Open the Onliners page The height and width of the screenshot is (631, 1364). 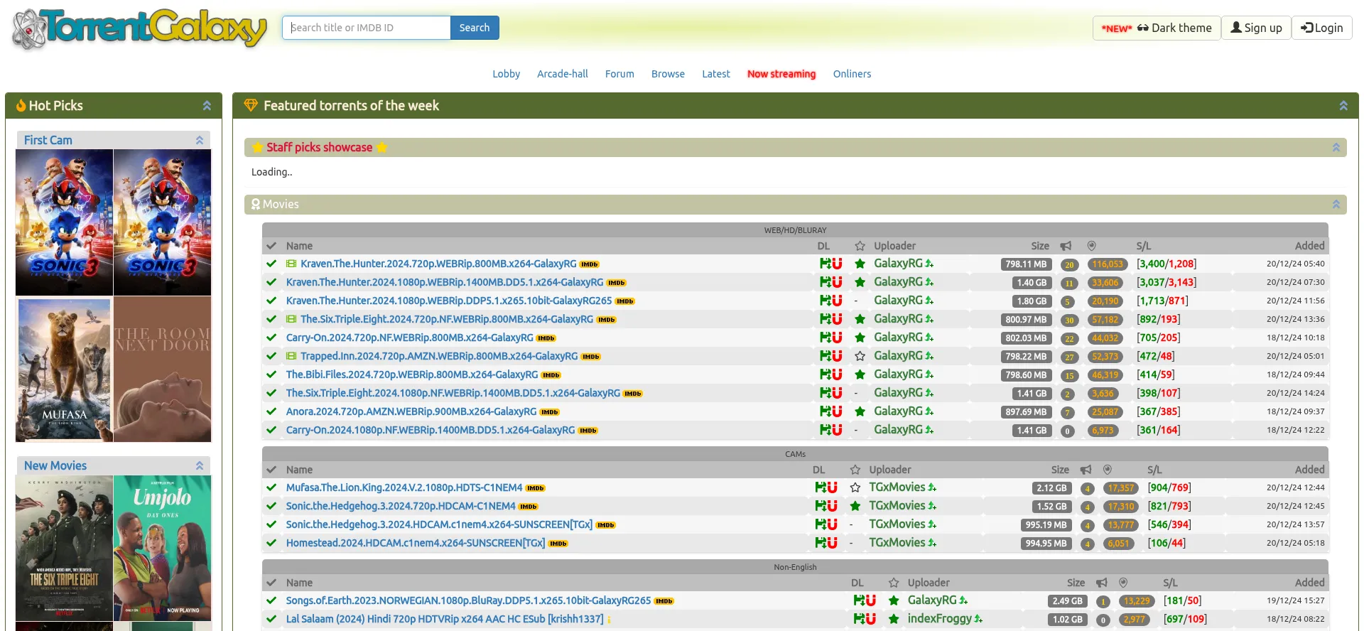click(x=852, y=74)
